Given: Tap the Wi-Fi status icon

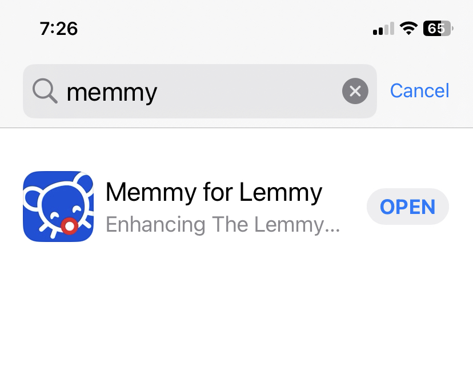Looking at the screenshot, I should point(408,29).
